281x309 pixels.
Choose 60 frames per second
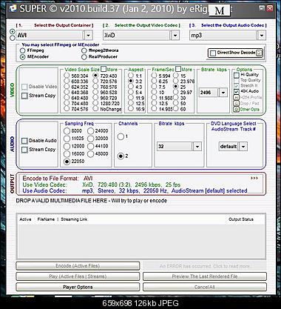176,109
